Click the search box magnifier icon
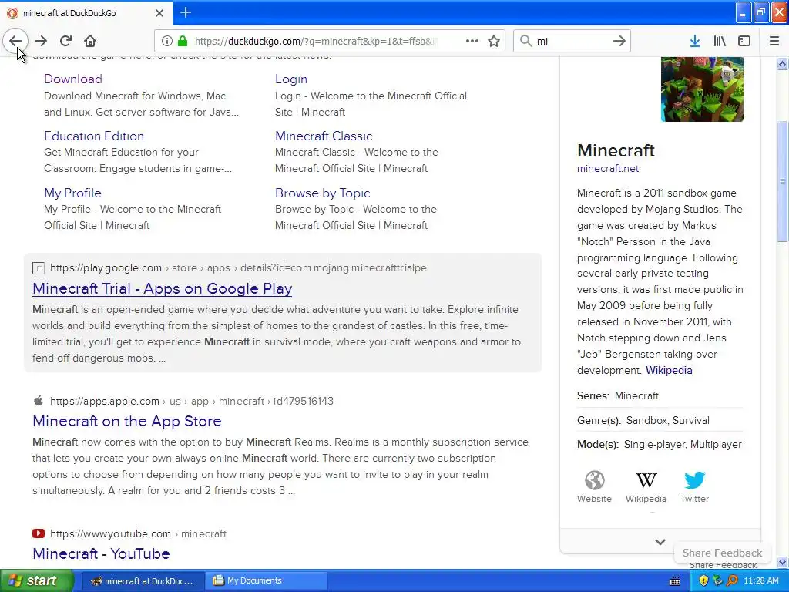This screenshot has height=592, width=789. coord(525,42)
